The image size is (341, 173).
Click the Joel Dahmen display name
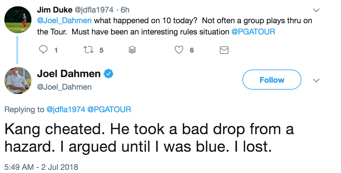click(x=69, y=74)
